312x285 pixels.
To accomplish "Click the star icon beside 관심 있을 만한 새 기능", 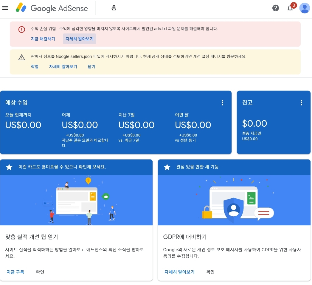I will (x=167, y=167).
